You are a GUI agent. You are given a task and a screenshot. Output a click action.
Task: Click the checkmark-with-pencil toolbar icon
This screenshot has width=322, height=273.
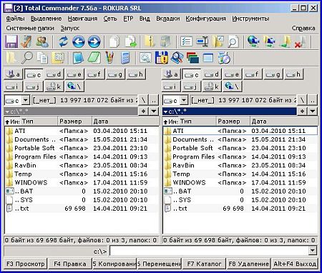[26, 42]
